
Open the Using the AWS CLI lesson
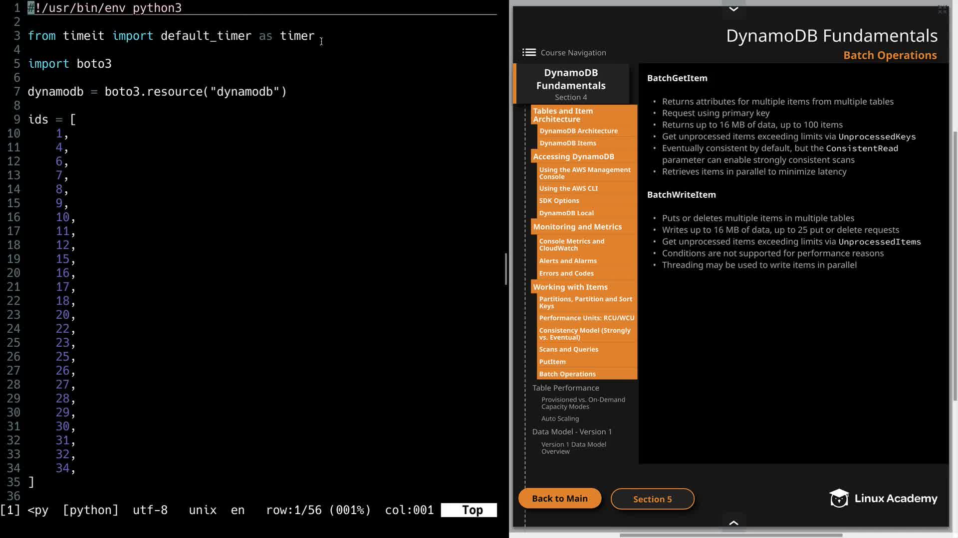568,188
